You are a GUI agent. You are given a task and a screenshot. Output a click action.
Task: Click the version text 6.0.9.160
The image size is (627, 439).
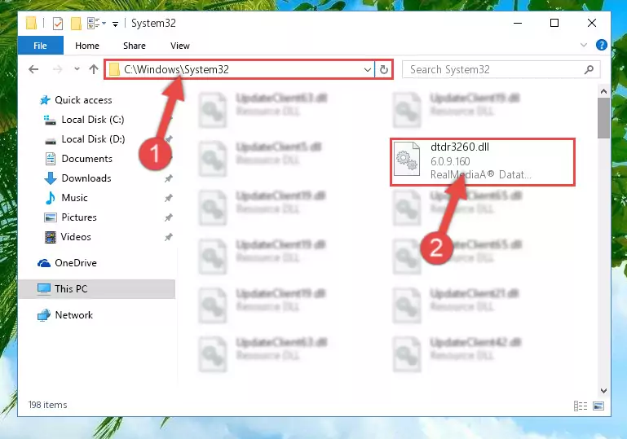450,161
